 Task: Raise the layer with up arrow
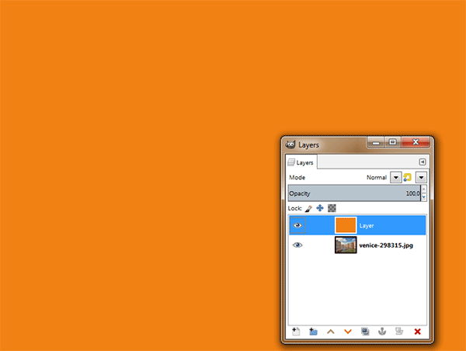coord(331,332)
